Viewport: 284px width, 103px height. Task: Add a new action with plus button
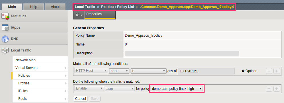tap(276, 89)
